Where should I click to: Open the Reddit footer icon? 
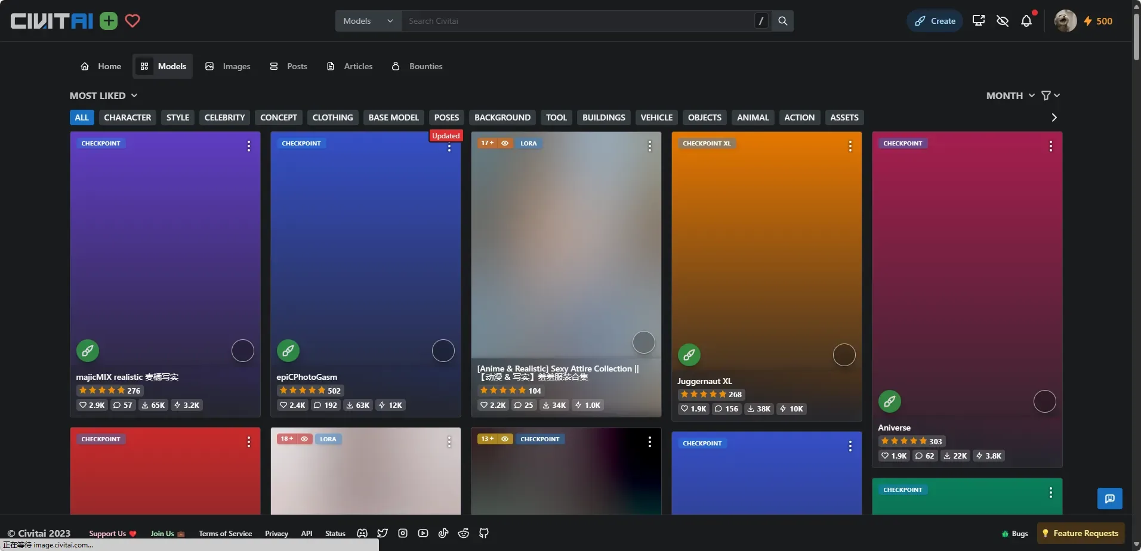[464, 533]
